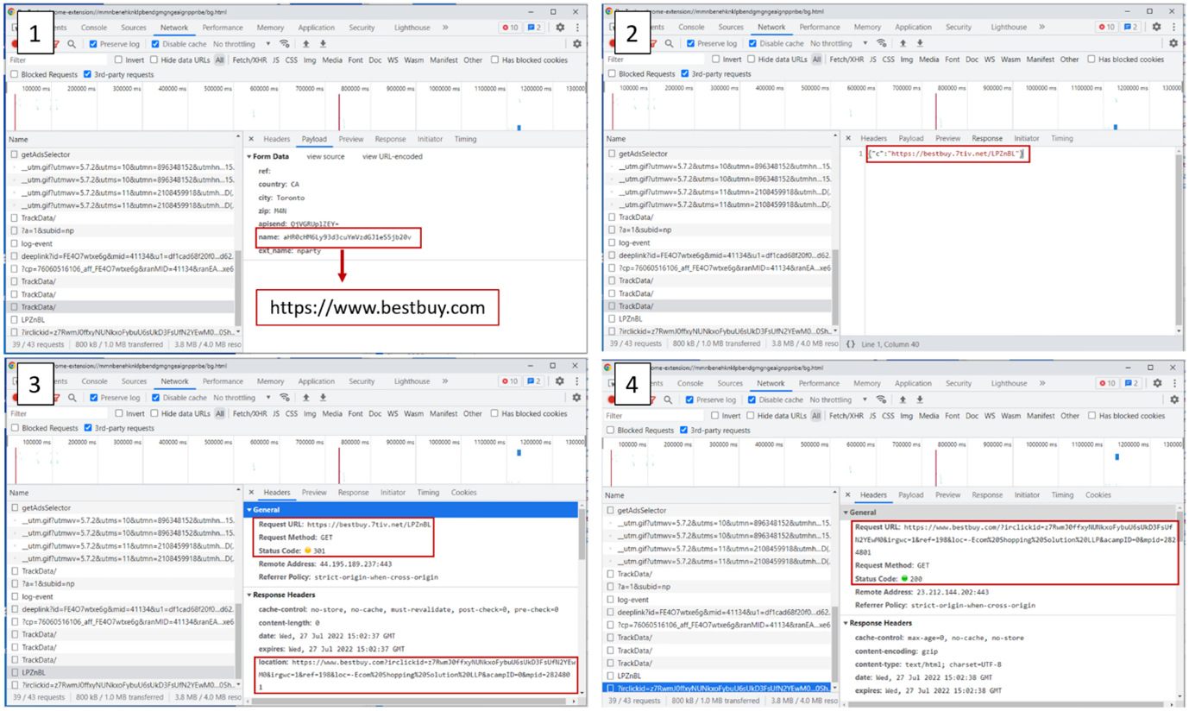The width and height of the screenshot is (1189, 711).
Task: Switch to the Timing tab in window 4
Action: (x=1062, y=495)
